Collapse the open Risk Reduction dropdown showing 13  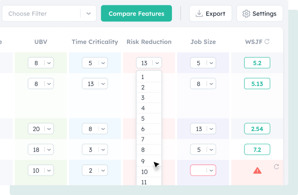click(x=149, y=63)
